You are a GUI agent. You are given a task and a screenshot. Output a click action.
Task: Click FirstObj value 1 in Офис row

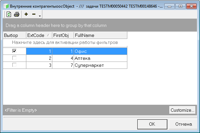pyautogui.click(x=63, y=51)
